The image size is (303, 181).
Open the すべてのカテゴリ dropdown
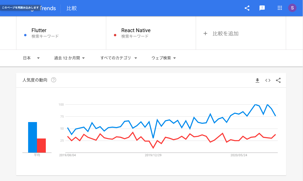[x=118, y=58]
